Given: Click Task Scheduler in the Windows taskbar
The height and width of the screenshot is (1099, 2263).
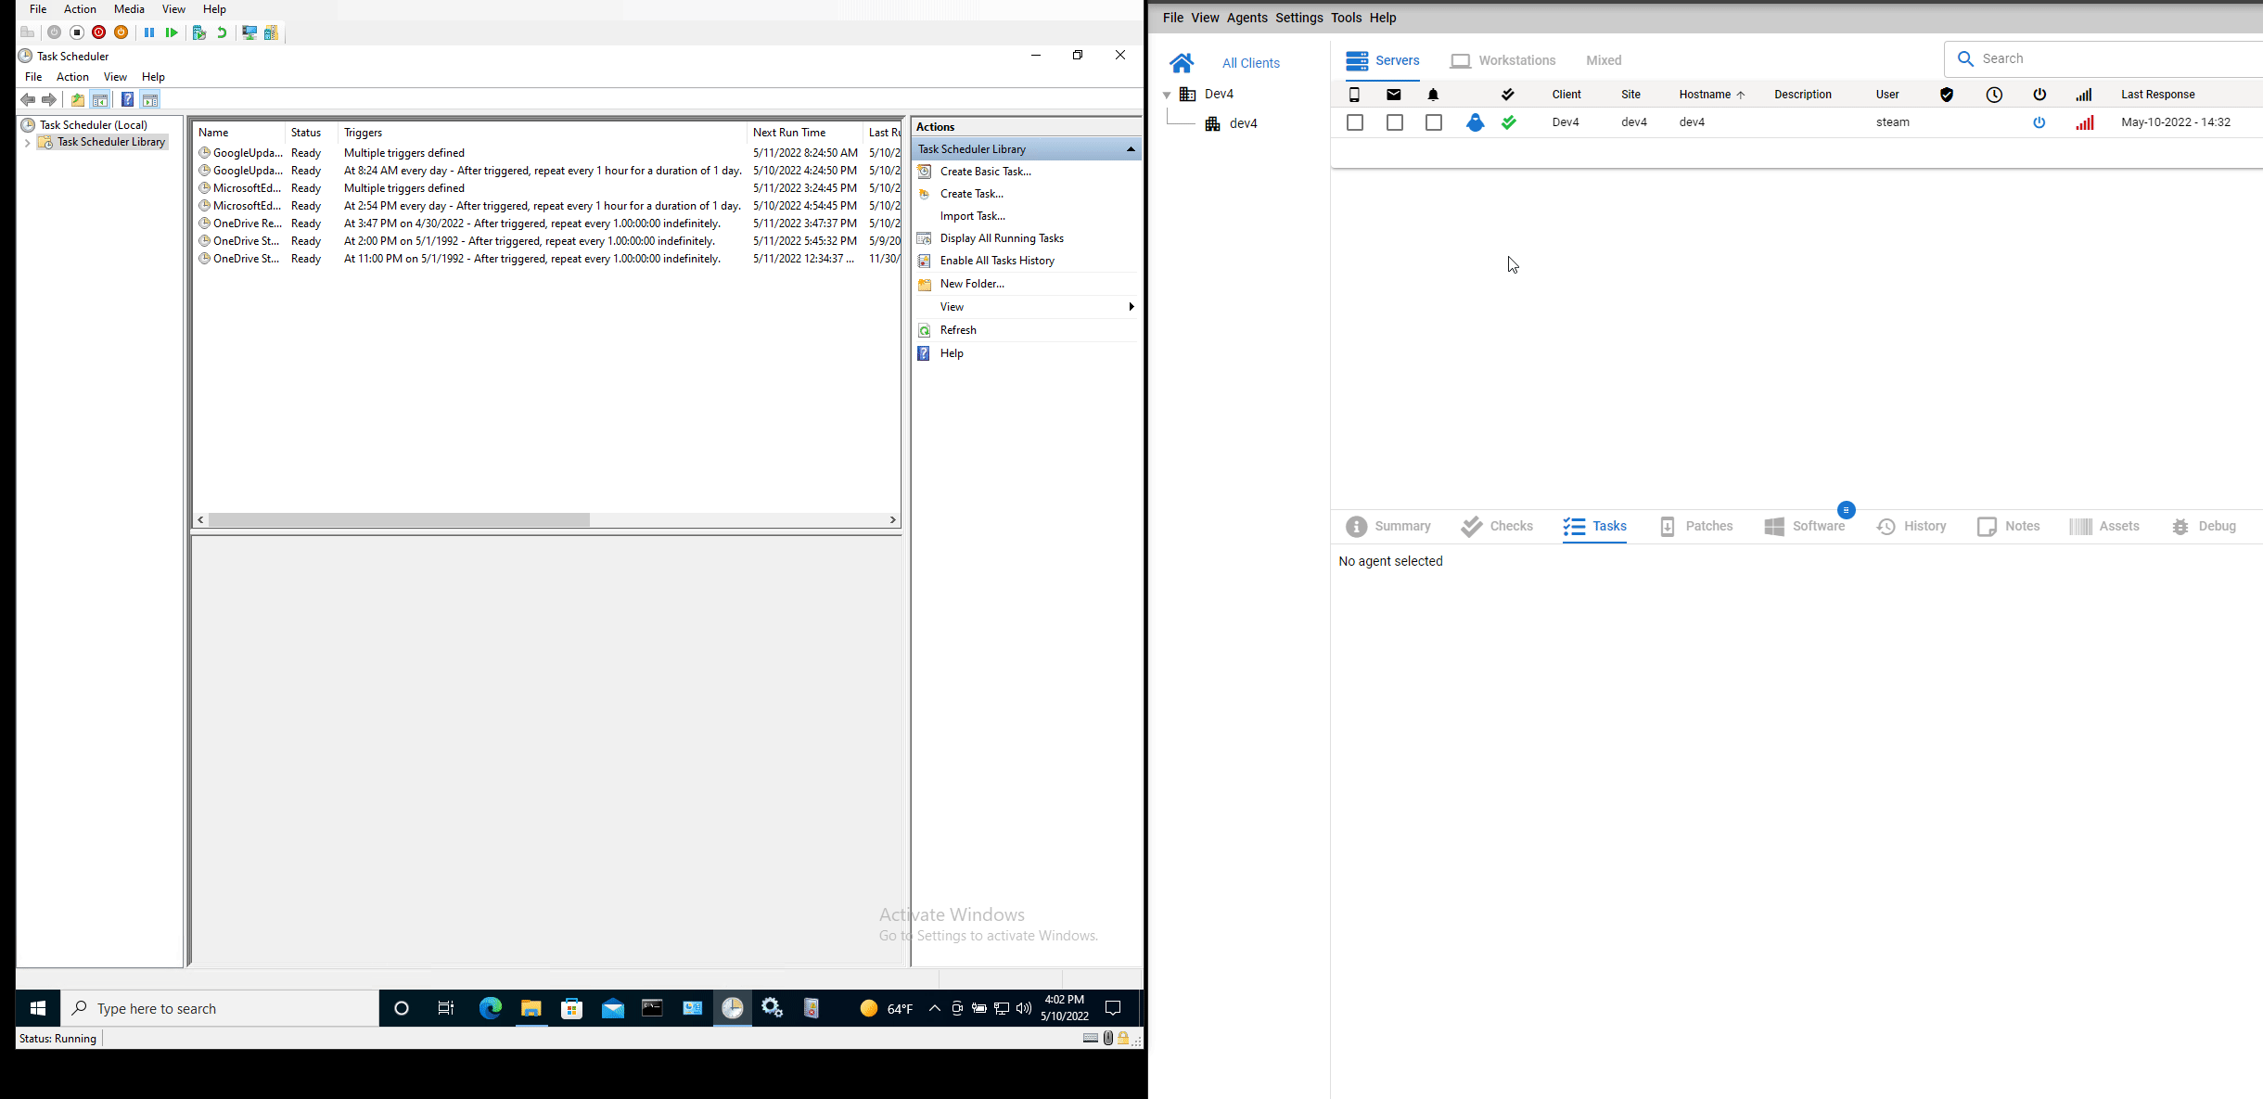Looking at the screenshot, I should click(x=732, y=1008).
